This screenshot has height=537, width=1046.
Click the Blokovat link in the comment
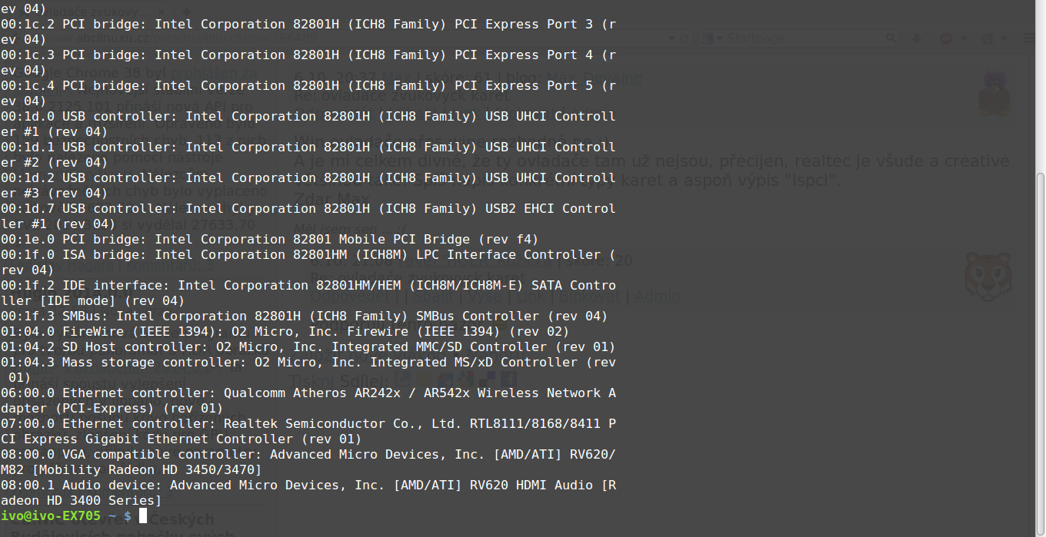590,296
